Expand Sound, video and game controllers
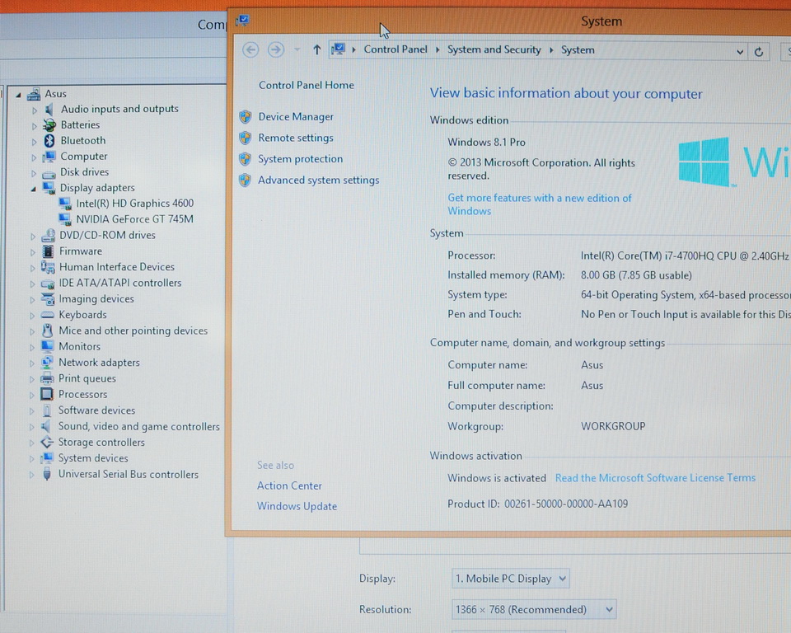 point(32,427)
